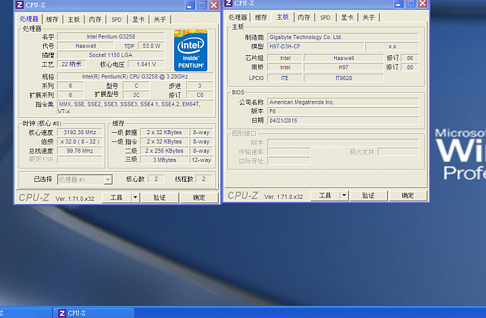Switch to 缓存 tab in right window
486x318 pixels.
[261, 18]
